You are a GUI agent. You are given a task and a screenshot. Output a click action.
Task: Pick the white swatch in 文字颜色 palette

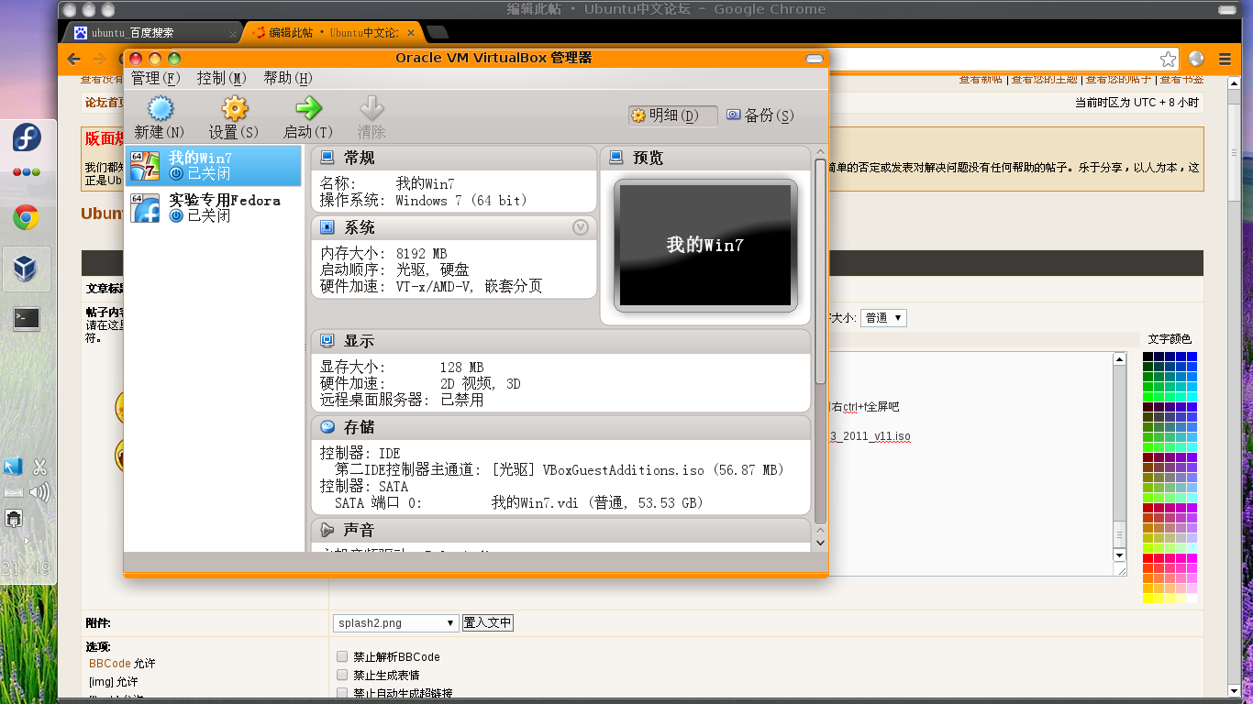click(x=1192, y=599)
